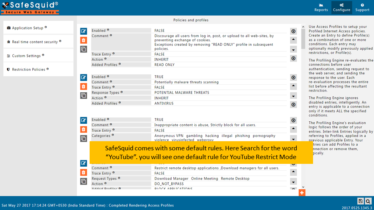
Task: Delete the ANTIVIRUS malware scanning entry
Action: click(x=84, y=86)
